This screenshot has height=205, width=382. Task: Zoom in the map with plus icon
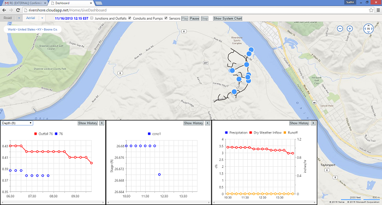pyautogui.click(x=350, y=29)
